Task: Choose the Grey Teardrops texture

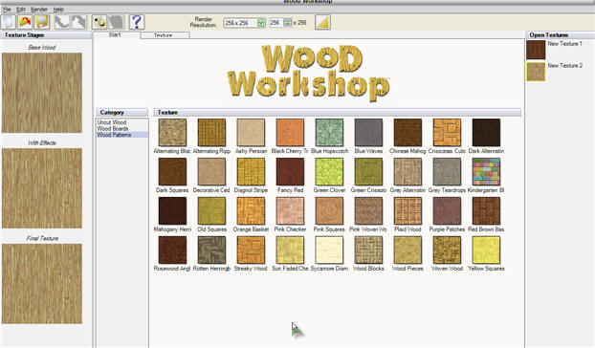Action: point(447,172)
